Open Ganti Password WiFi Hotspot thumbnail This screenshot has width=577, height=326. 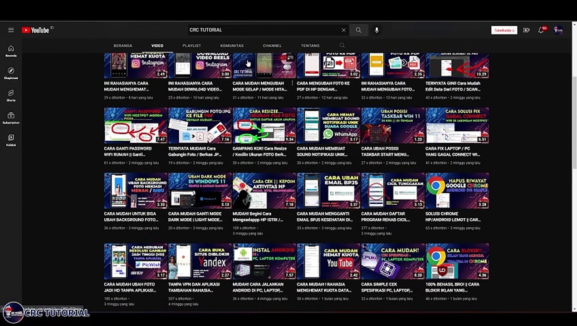(136, 125)
